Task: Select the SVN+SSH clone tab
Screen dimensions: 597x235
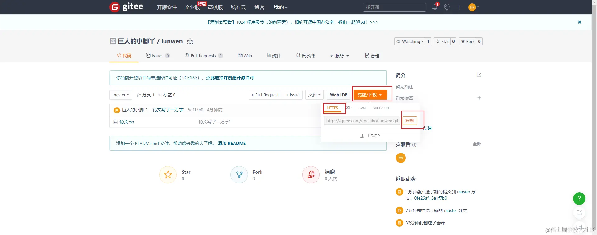Action: [381, 108]
